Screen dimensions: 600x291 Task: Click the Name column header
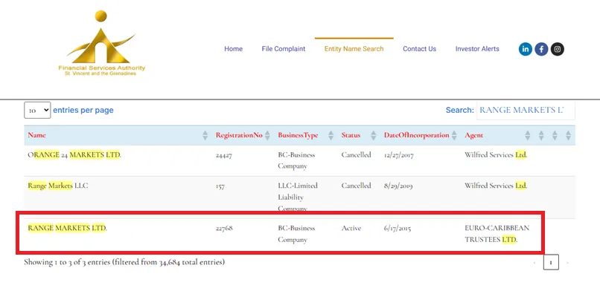click(36, 135)
